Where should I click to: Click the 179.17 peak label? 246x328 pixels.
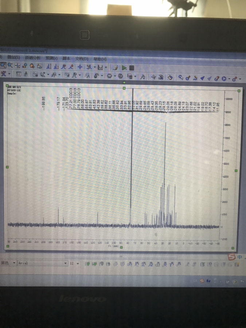(58, 104)
